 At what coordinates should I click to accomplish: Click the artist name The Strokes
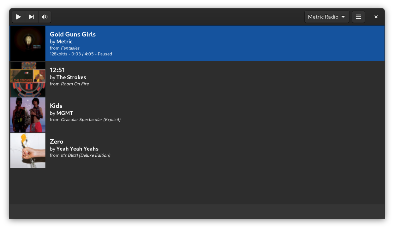(x=71, y=77)
